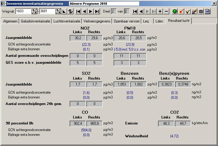
Task: Click the green globe icon
Action: coord(175,11)
